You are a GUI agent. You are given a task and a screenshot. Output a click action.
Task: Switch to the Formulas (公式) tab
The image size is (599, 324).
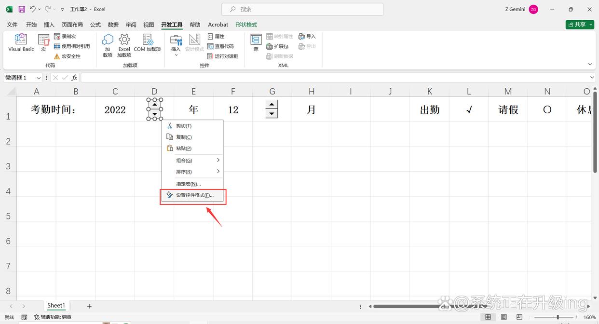95,25
